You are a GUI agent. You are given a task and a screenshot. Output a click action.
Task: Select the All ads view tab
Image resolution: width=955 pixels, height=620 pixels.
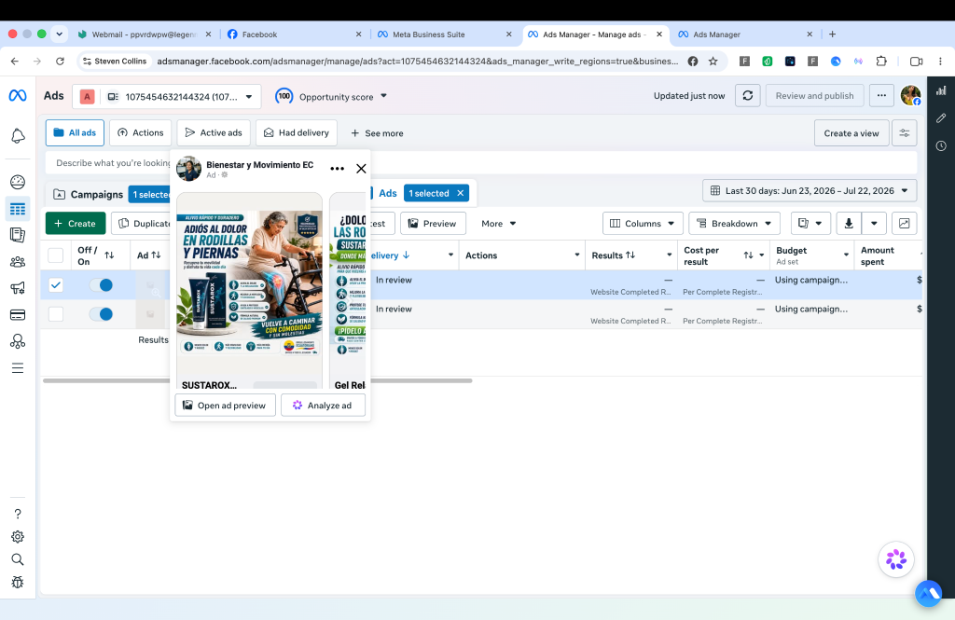click(x=75, y=132)
